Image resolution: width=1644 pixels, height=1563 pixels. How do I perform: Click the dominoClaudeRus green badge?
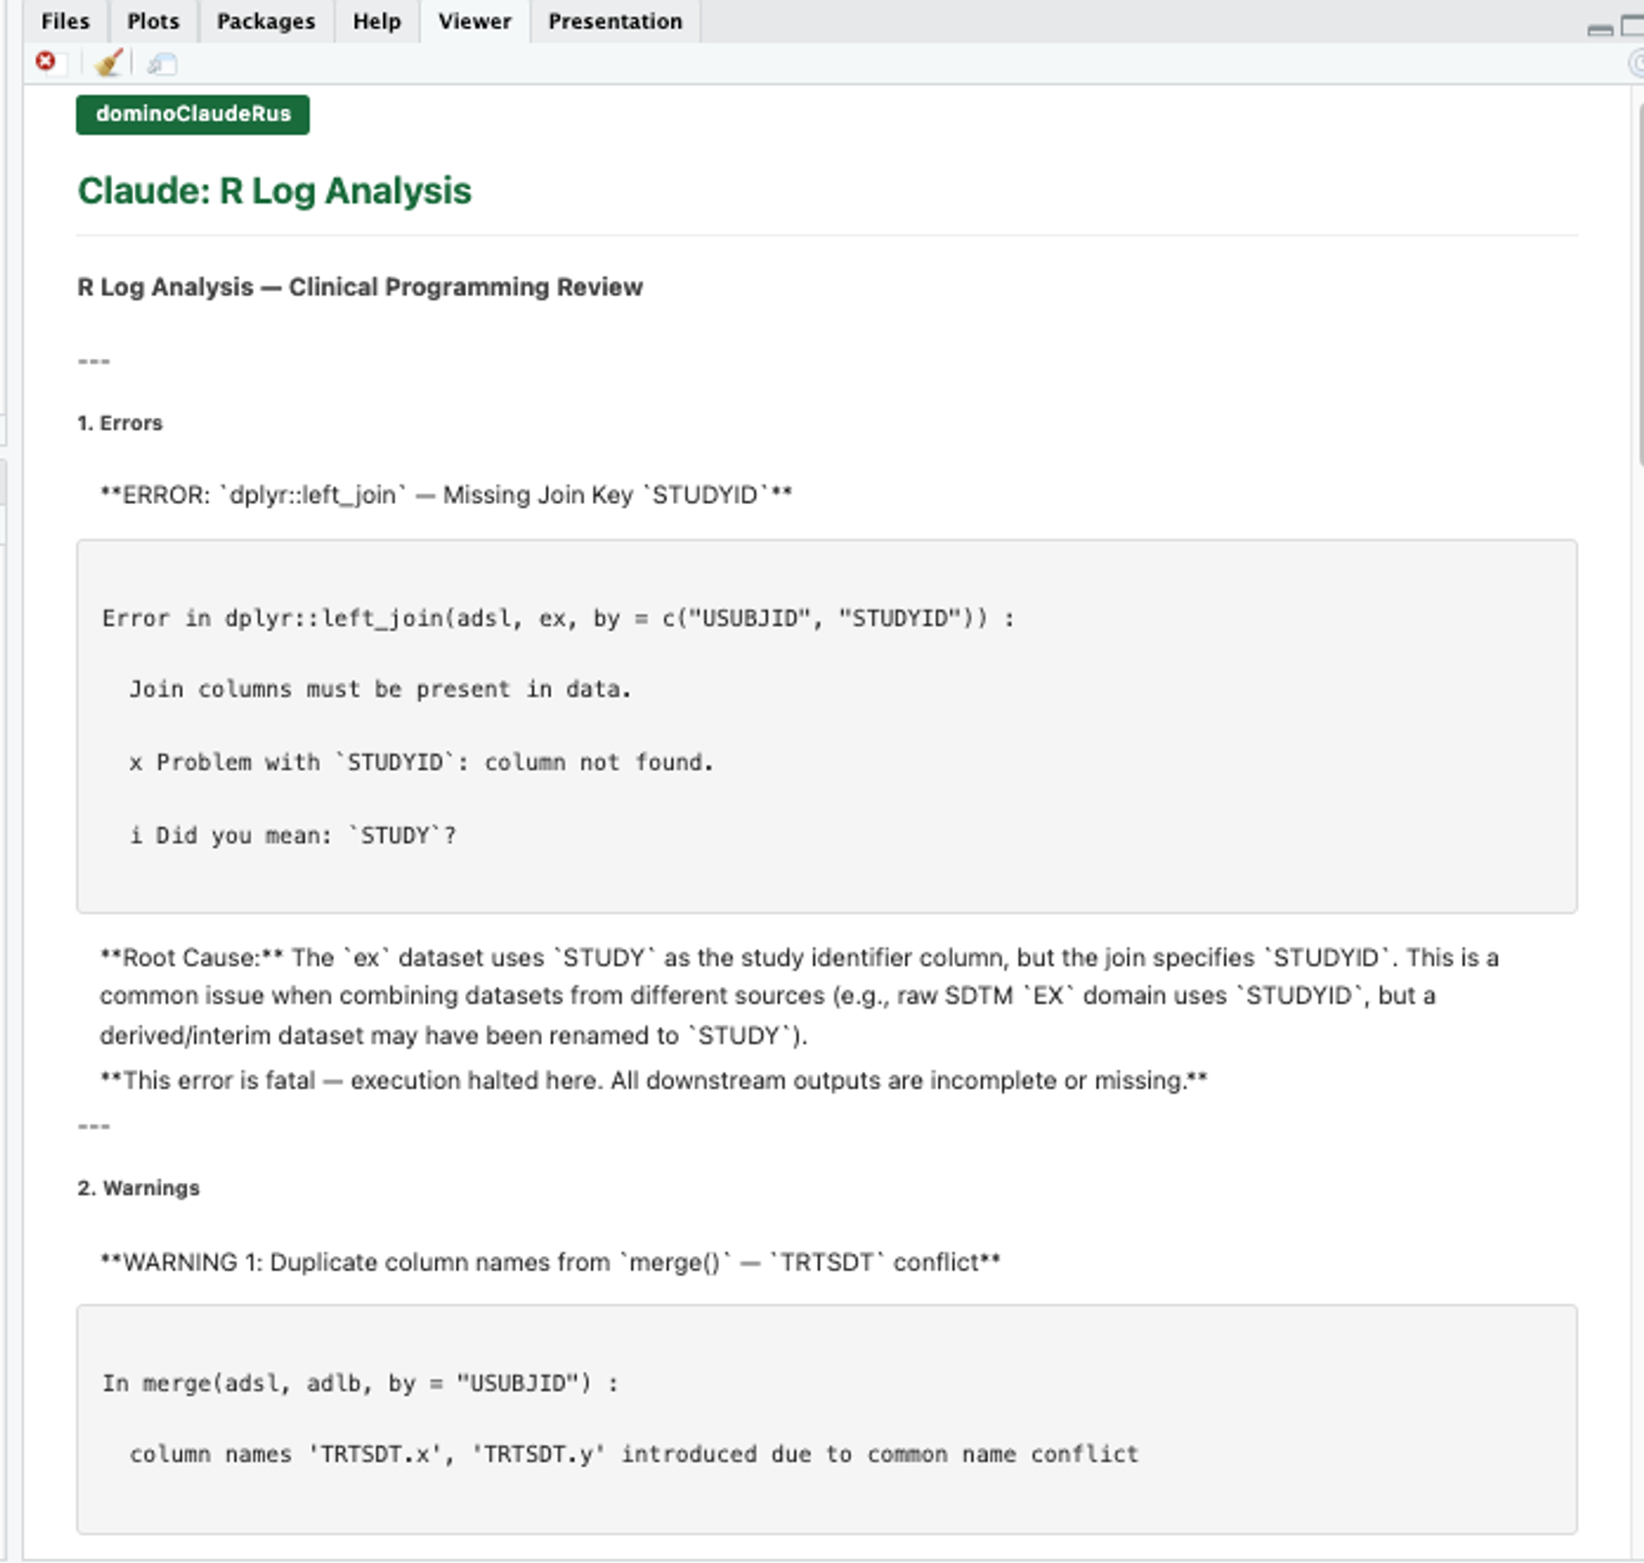(x=193, y=114)
